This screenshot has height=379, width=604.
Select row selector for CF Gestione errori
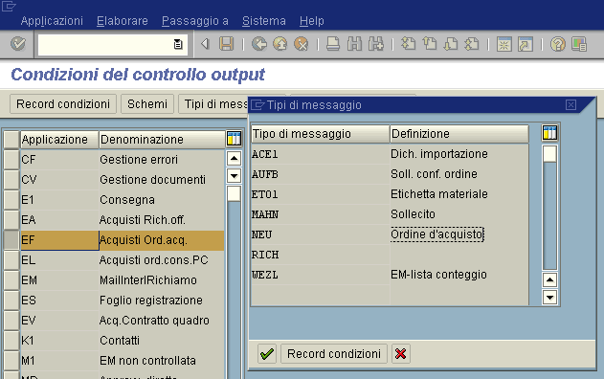[x=11, y=160]
